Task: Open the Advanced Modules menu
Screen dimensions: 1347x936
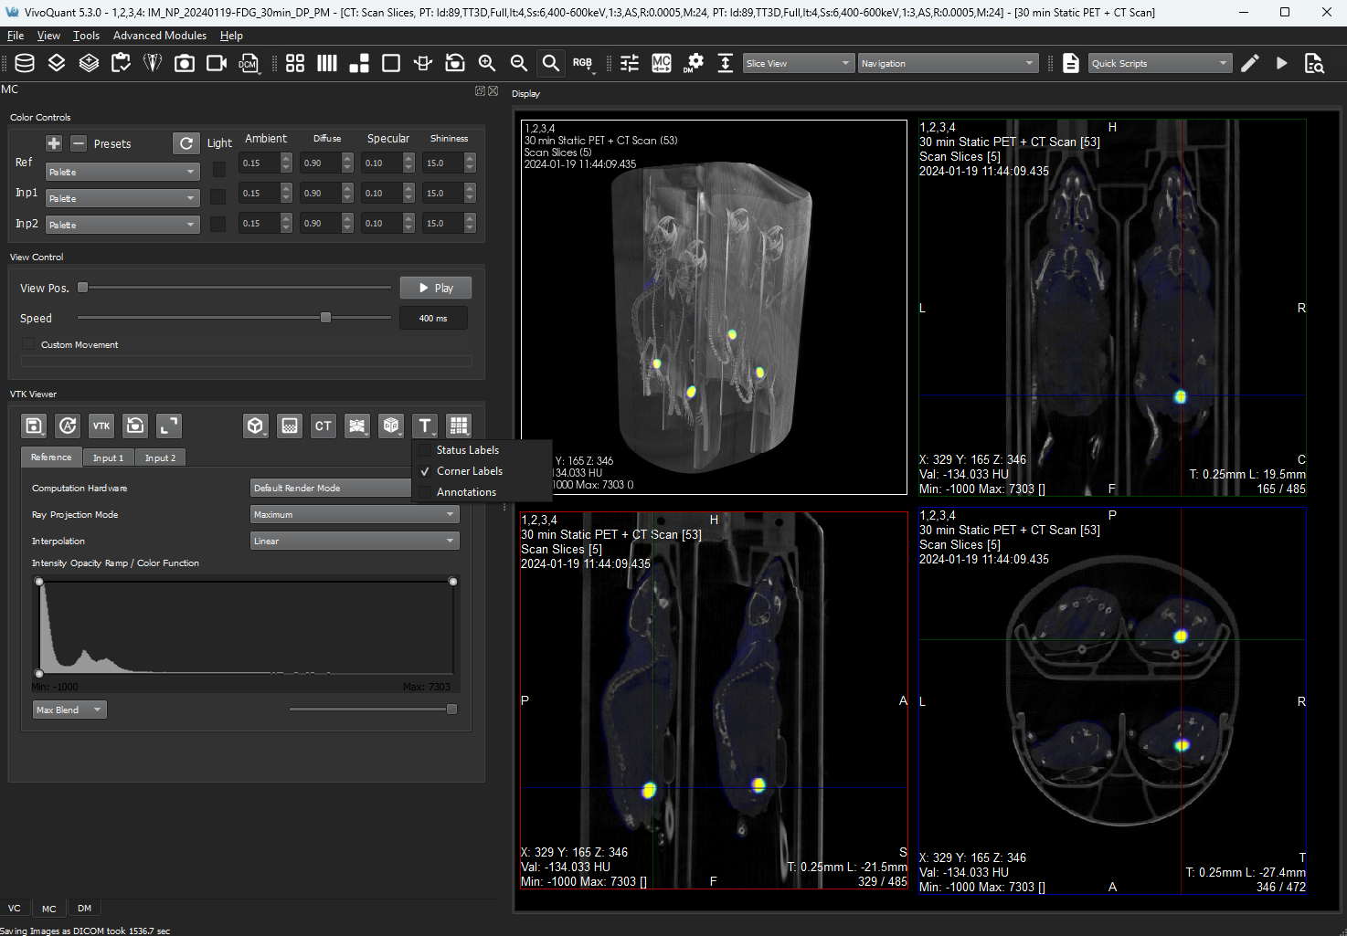Action: pyautogui.click(x=160, y=36)
